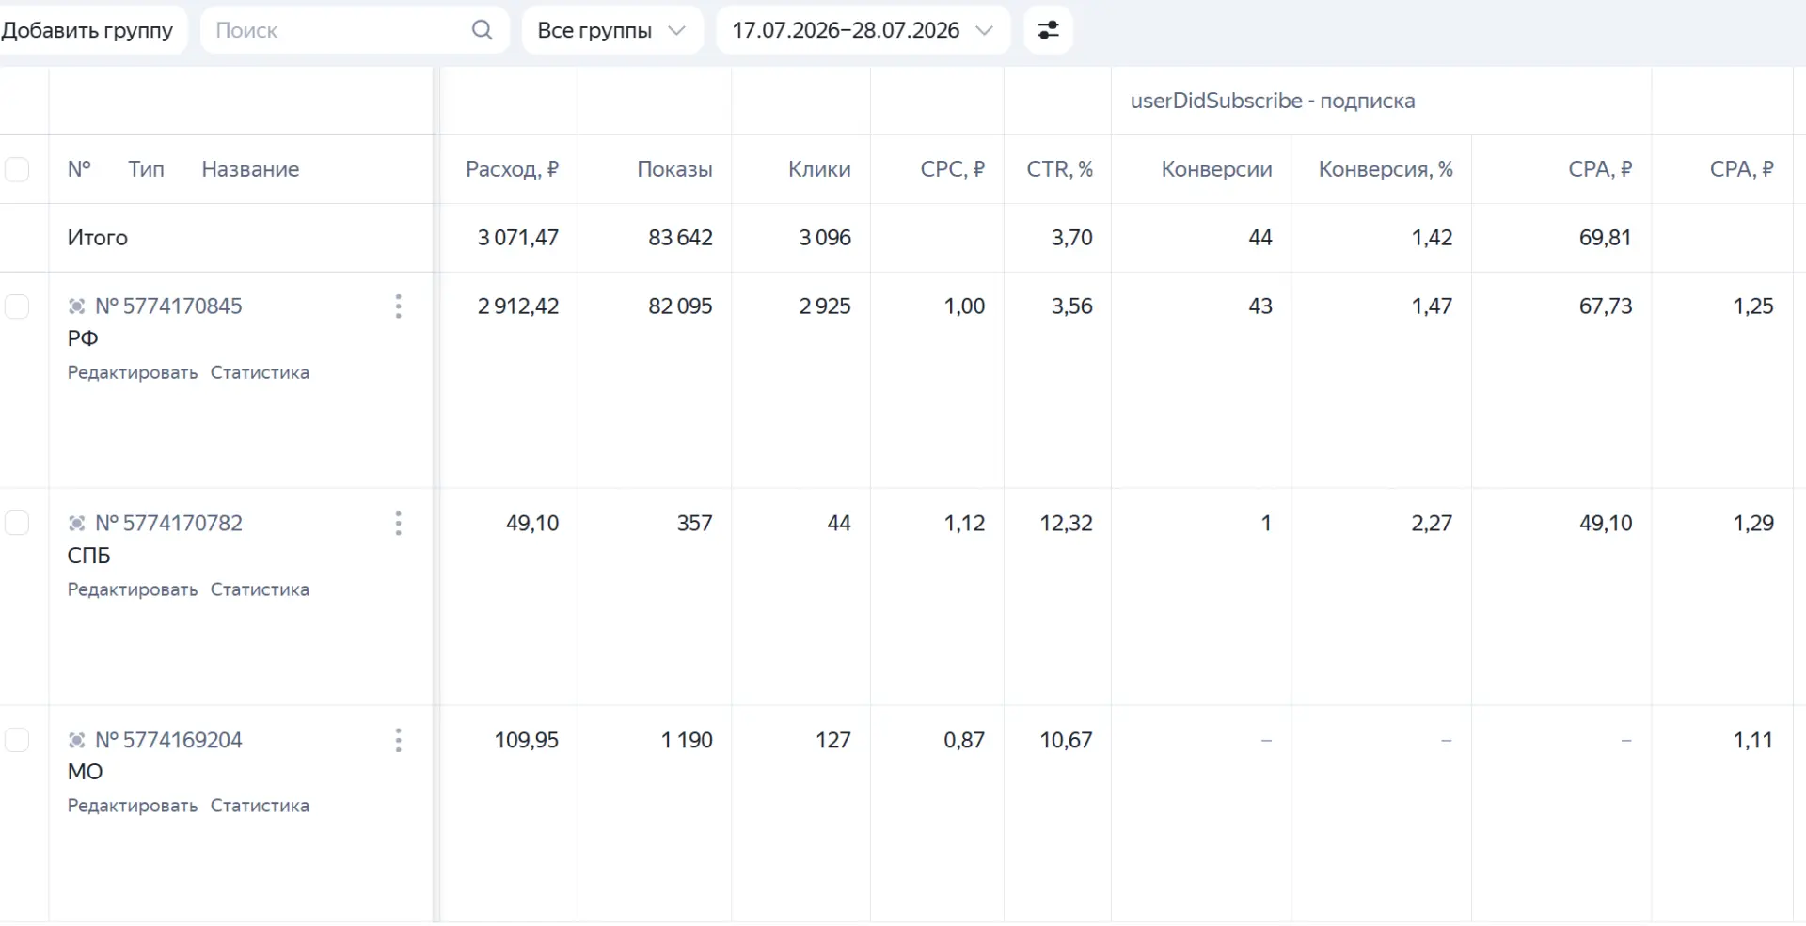This screenshot has width=1806, height=926.
Task: Sort by the Показы column header
Action: point(674,169)
